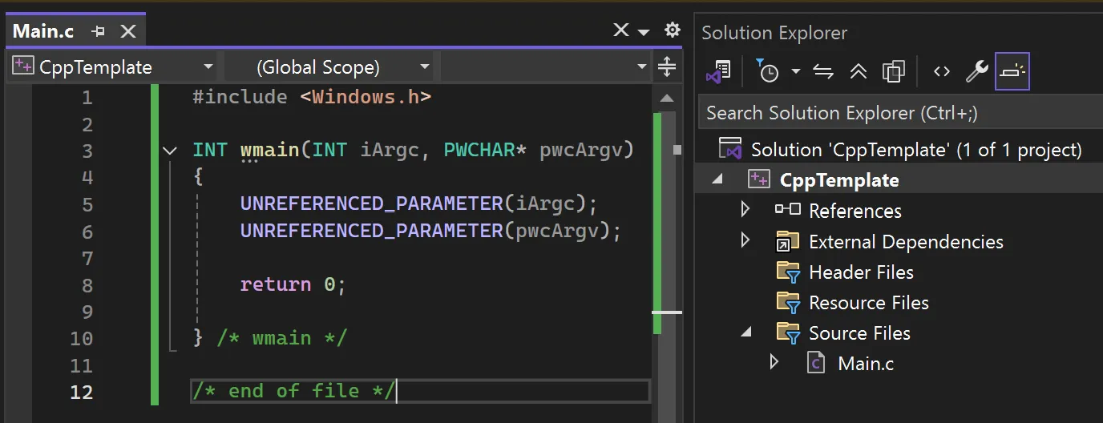Open the active documents dropdown arrow
This screenshot has width=1103, height=423.
[x=644, y=32]
